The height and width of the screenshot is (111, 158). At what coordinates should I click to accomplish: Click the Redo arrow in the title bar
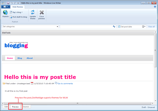point(15,3)
